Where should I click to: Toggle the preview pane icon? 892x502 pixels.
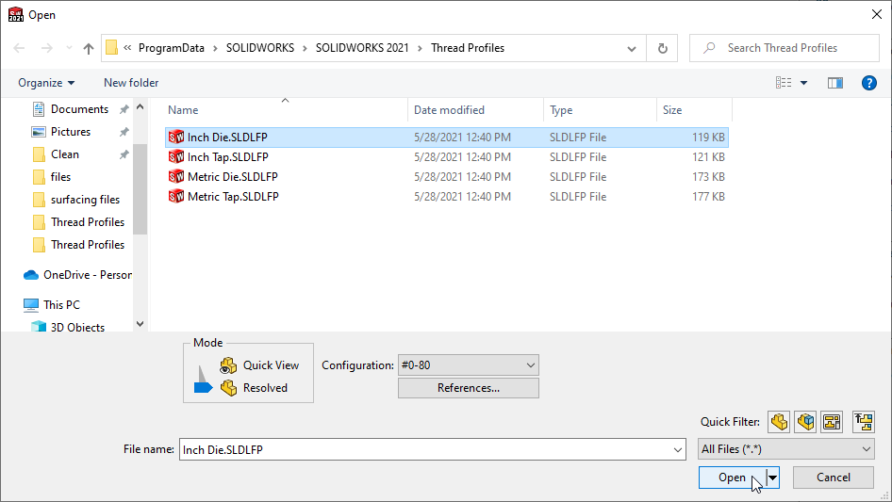[x=835, y=83]
